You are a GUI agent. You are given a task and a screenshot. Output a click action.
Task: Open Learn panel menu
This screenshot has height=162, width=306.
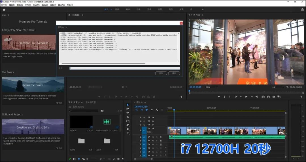[x=8, y=15]
